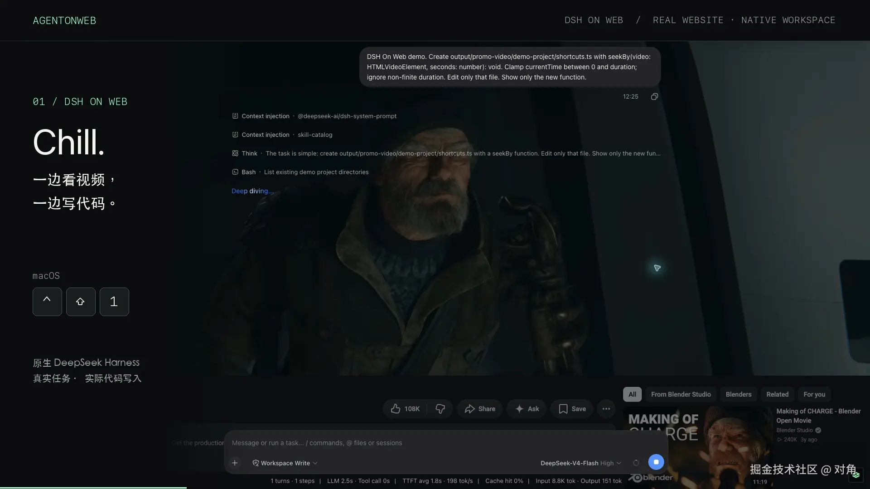
Task: Click the Think summary text "The task is simple"
Action: [292, 153]
